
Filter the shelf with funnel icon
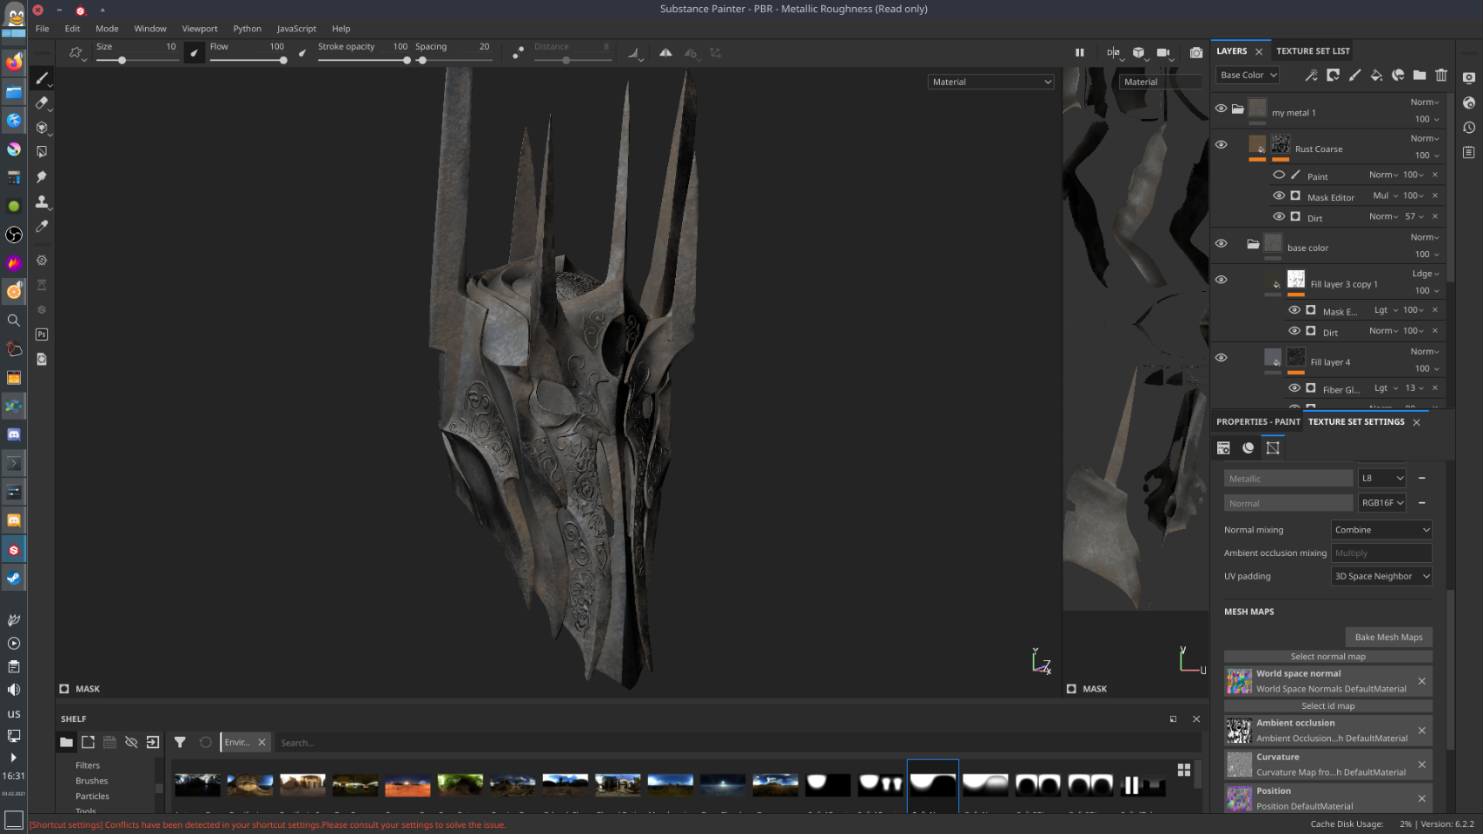point(180,743)
